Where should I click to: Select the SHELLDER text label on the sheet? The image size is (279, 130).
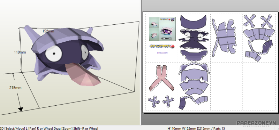tap(162, 53)
